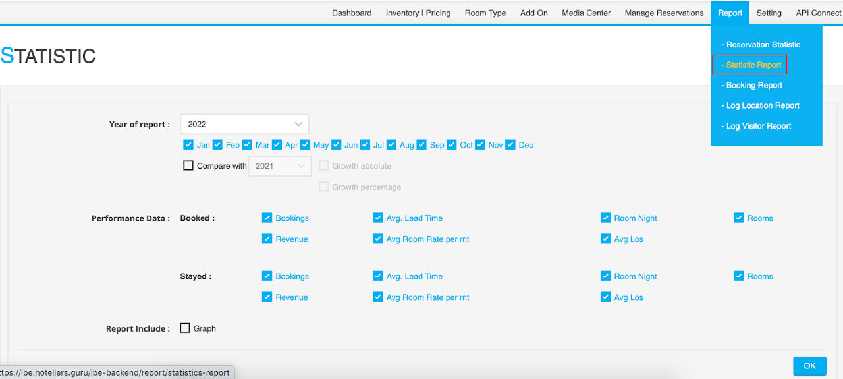The image size is (843, 379).
Task: Open the Inventory | Pricing menu
Action: point(418,13)
